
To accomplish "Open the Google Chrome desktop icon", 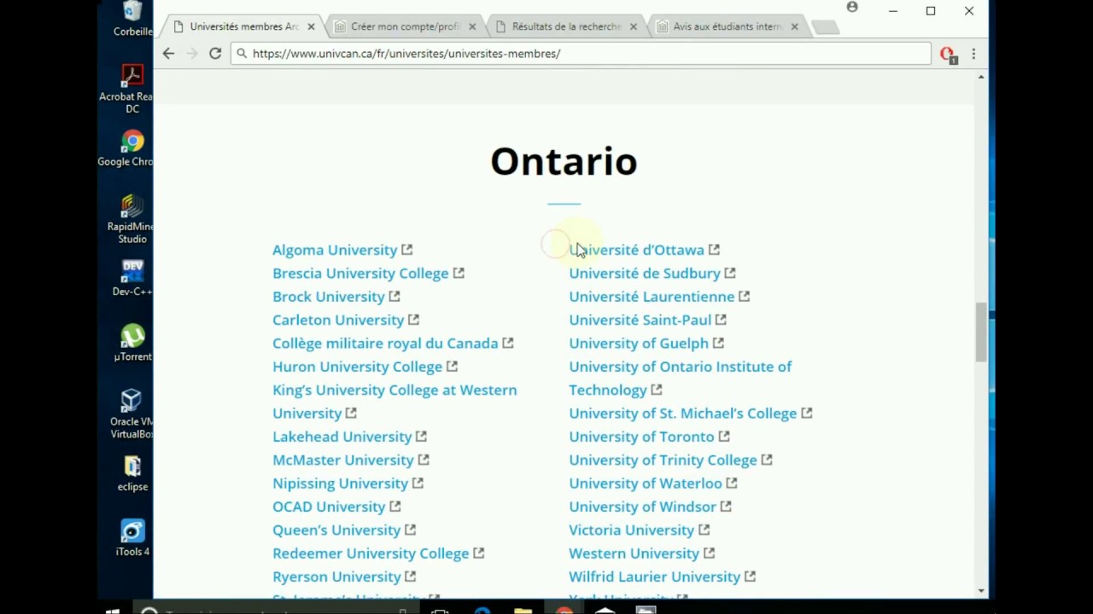I will 132,148.
